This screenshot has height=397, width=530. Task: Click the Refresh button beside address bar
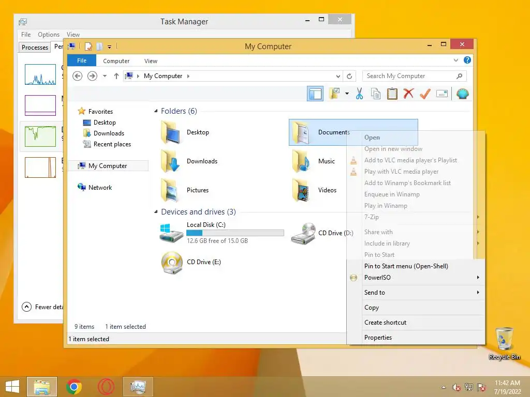pos(349,77)
